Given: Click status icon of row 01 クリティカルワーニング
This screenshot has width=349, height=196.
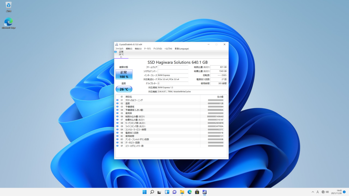Looking at the screenshot, I should 117,100.
